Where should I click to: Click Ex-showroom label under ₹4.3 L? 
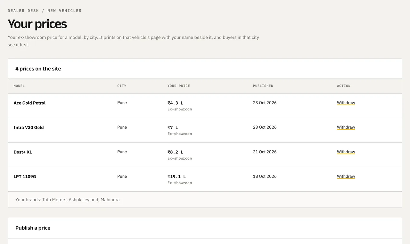coord(180,109)
